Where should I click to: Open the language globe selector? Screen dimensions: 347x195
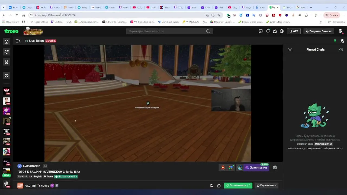point(282,31)
